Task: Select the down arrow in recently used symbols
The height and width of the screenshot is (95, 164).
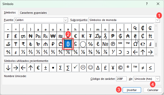Action: point(8,68)
